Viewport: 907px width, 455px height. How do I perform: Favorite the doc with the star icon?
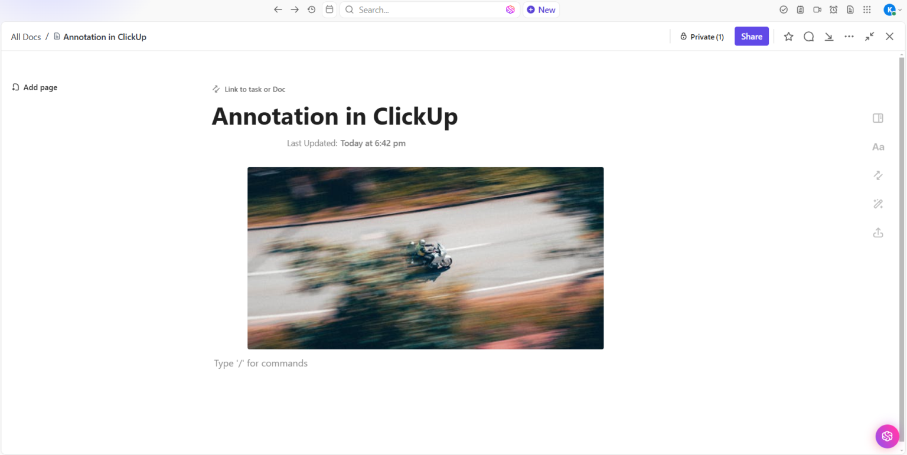tap(788, 36)
